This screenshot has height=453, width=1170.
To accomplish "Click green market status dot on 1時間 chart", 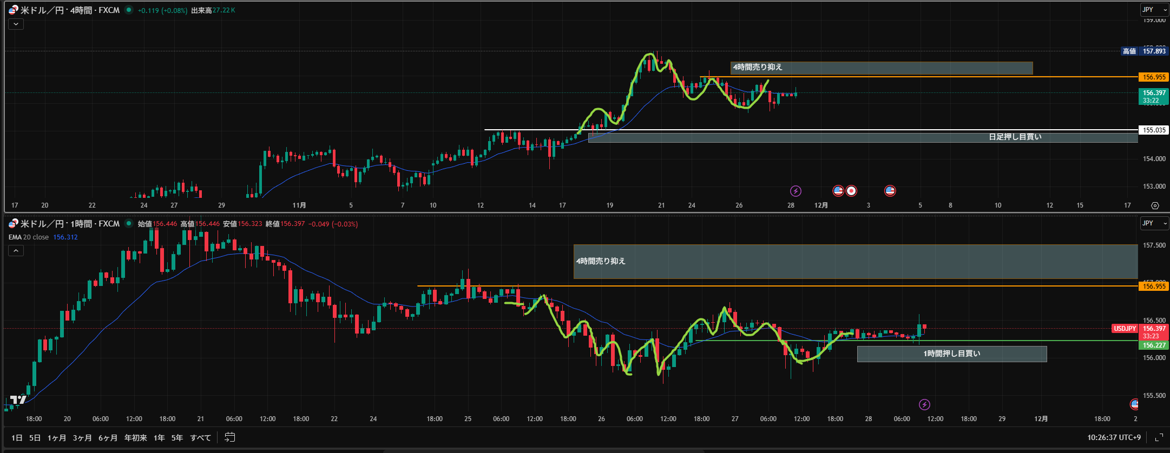I will [129, 223].
